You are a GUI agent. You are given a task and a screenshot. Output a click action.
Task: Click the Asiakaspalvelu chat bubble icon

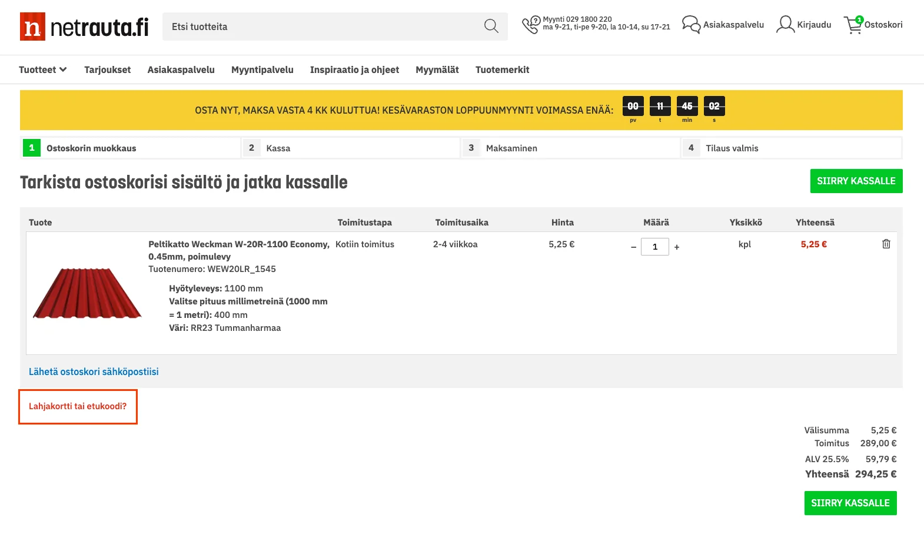691,25
